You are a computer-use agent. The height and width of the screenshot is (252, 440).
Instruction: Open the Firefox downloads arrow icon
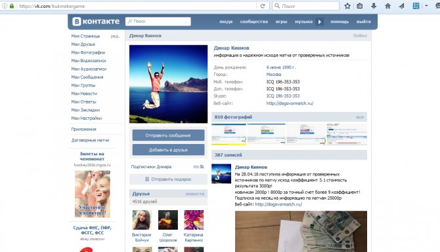374,6
